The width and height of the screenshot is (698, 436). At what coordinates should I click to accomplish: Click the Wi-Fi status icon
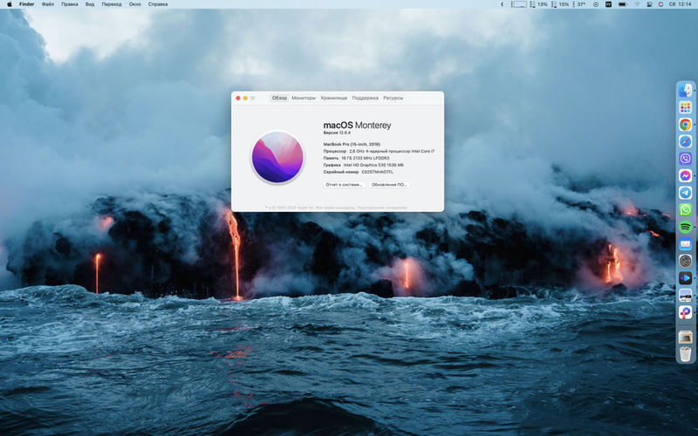pyautogui.click(x=637, y=4)
